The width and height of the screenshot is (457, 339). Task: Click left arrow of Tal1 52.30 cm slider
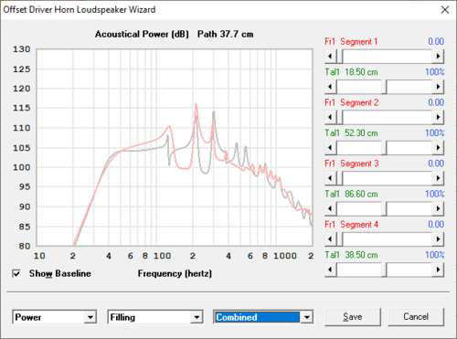coord(331,148)
